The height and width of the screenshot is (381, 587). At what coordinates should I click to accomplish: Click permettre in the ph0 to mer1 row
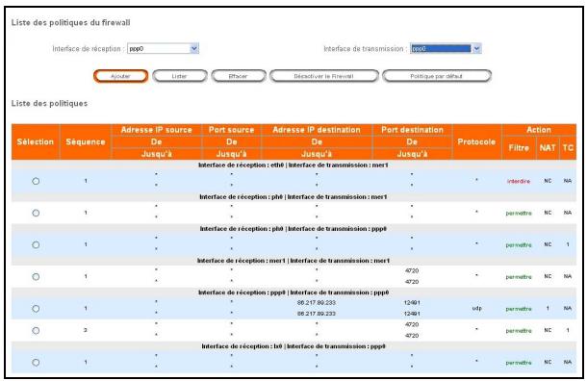(x=519, y=214)
